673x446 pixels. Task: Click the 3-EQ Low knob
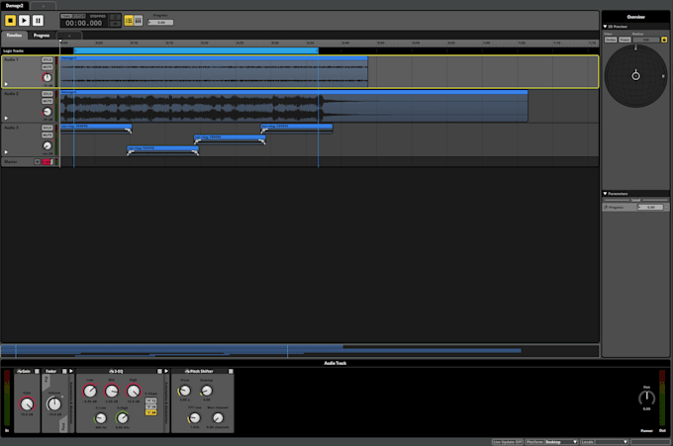(x=90, y=391)
